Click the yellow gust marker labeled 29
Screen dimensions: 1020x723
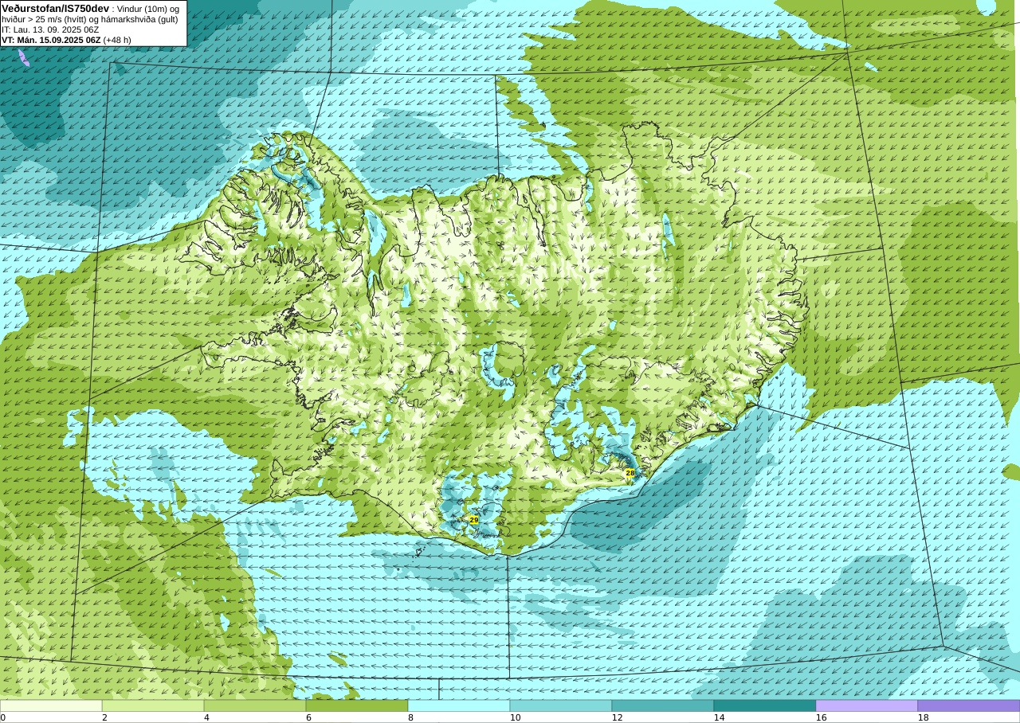pos(474,520)
